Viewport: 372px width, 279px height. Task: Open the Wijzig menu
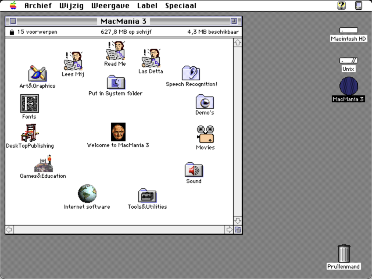[x=71, y=5]
